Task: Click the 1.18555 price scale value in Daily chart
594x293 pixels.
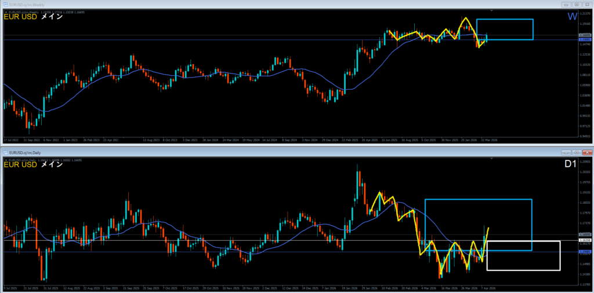Action: [x=585, y=203]
